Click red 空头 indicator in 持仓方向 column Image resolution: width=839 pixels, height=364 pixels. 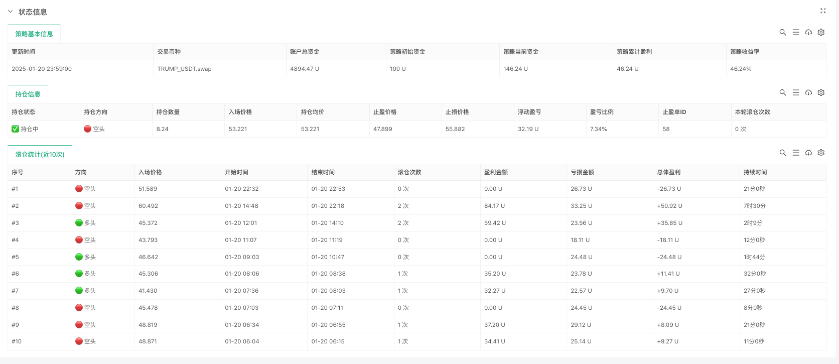pos(87,129)
